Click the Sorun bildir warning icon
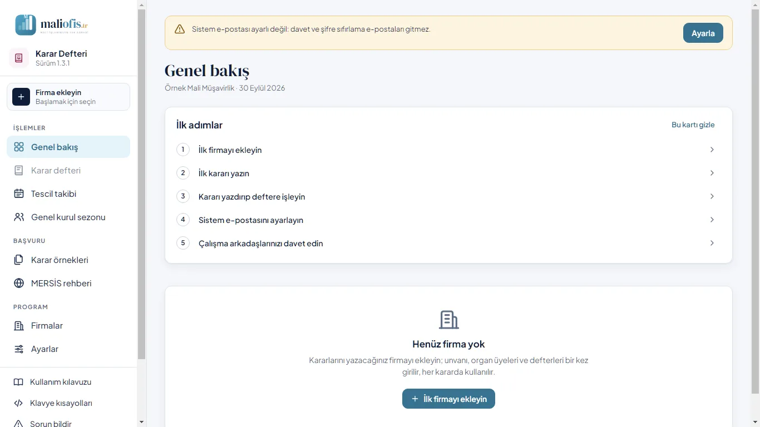 (18, 424)
